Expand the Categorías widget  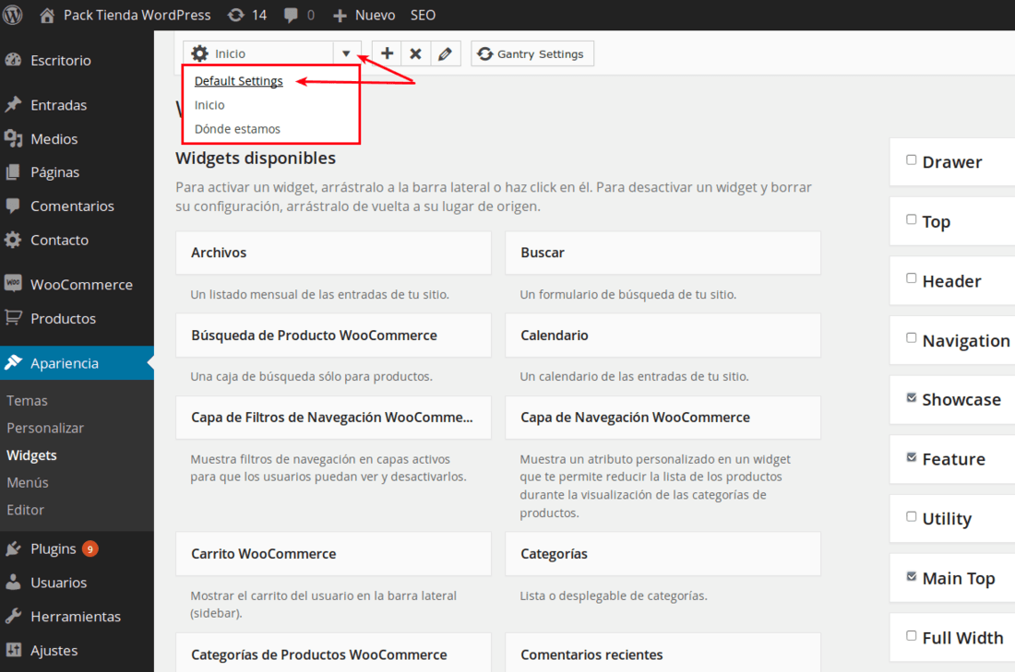pyautogui.click(x=663, y=554)
